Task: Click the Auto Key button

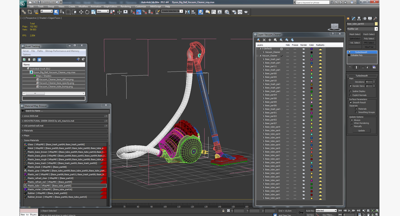Action: [310, 211]
